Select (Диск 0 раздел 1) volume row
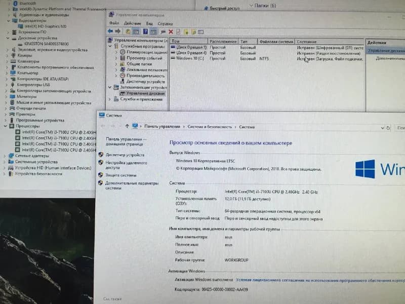The image size is (405, 304). coord(267,48)
